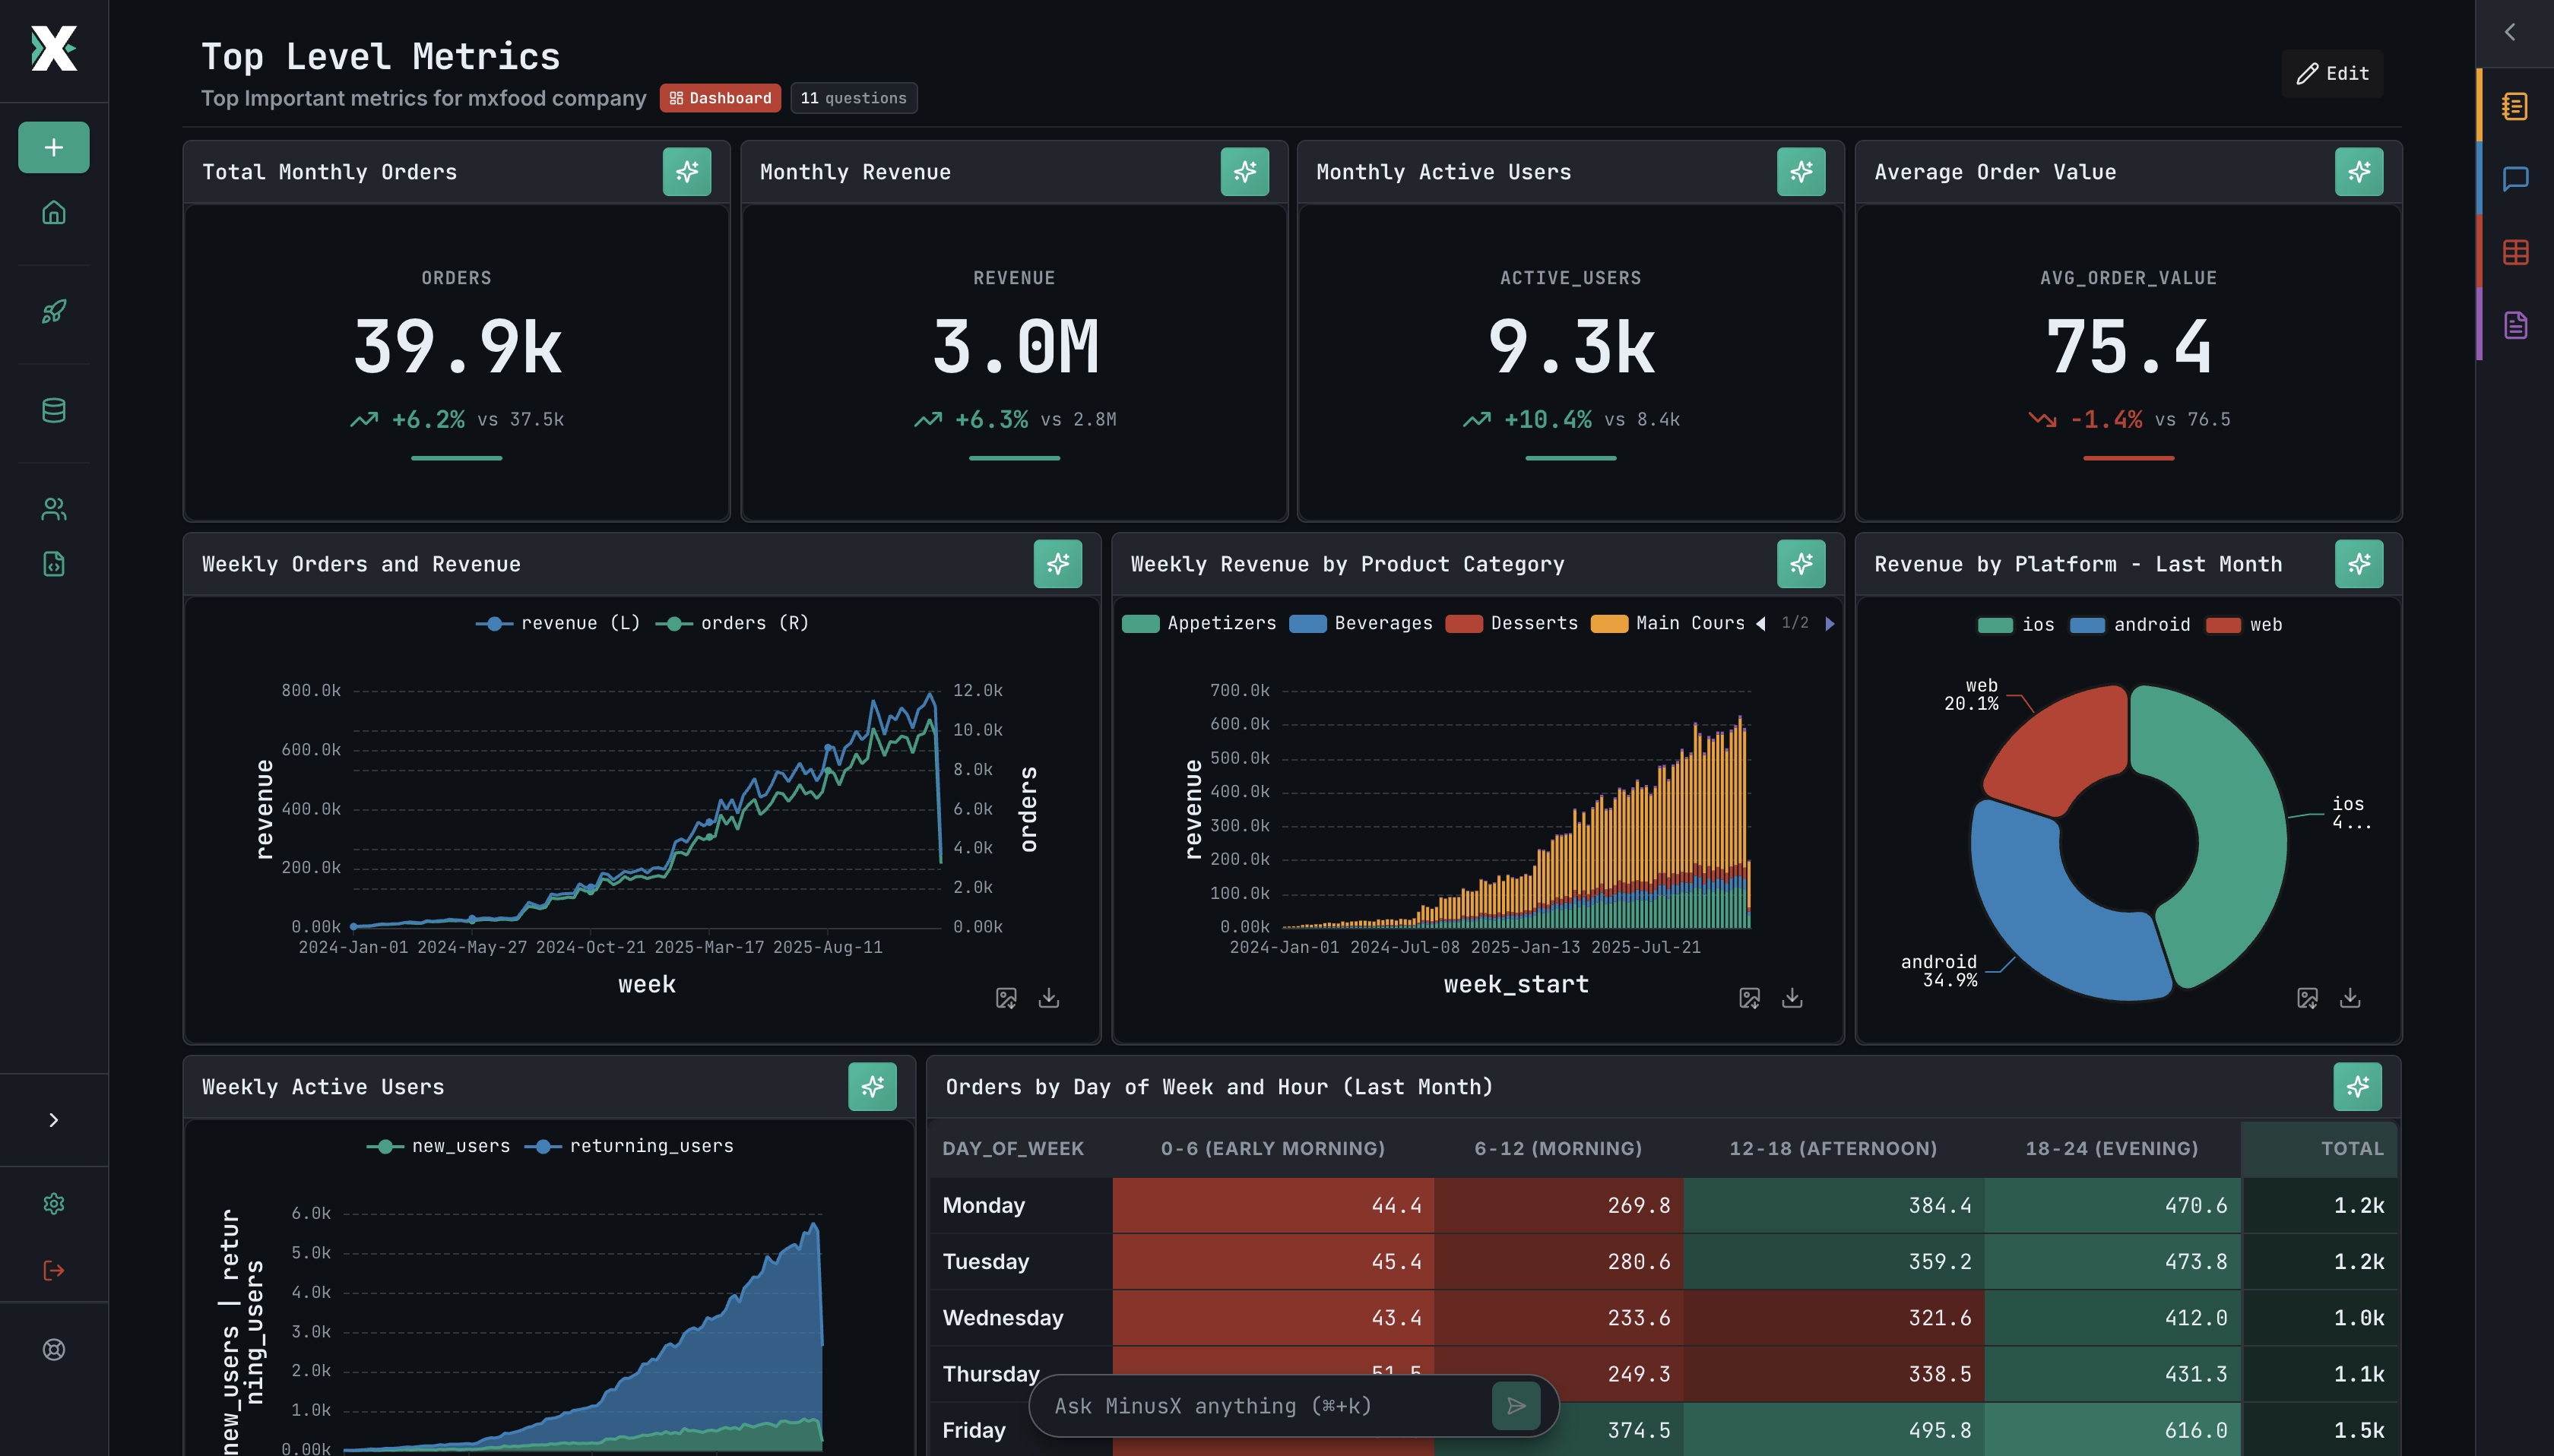Open the users icon in sidebar

pyautogui.click(x=54, y=509)
